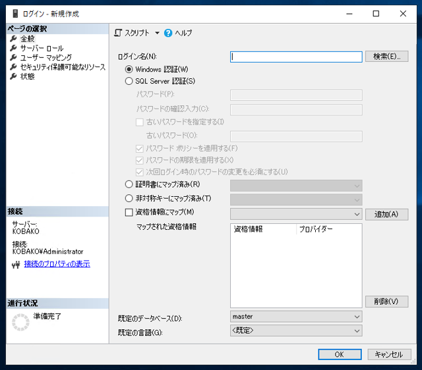Click the 古いパスワード input field
422x370 pixels.
[296, 136]
